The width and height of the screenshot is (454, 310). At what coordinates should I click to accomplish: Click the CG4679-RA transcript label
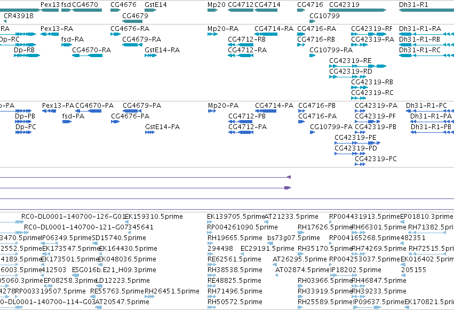coord(141,39)
